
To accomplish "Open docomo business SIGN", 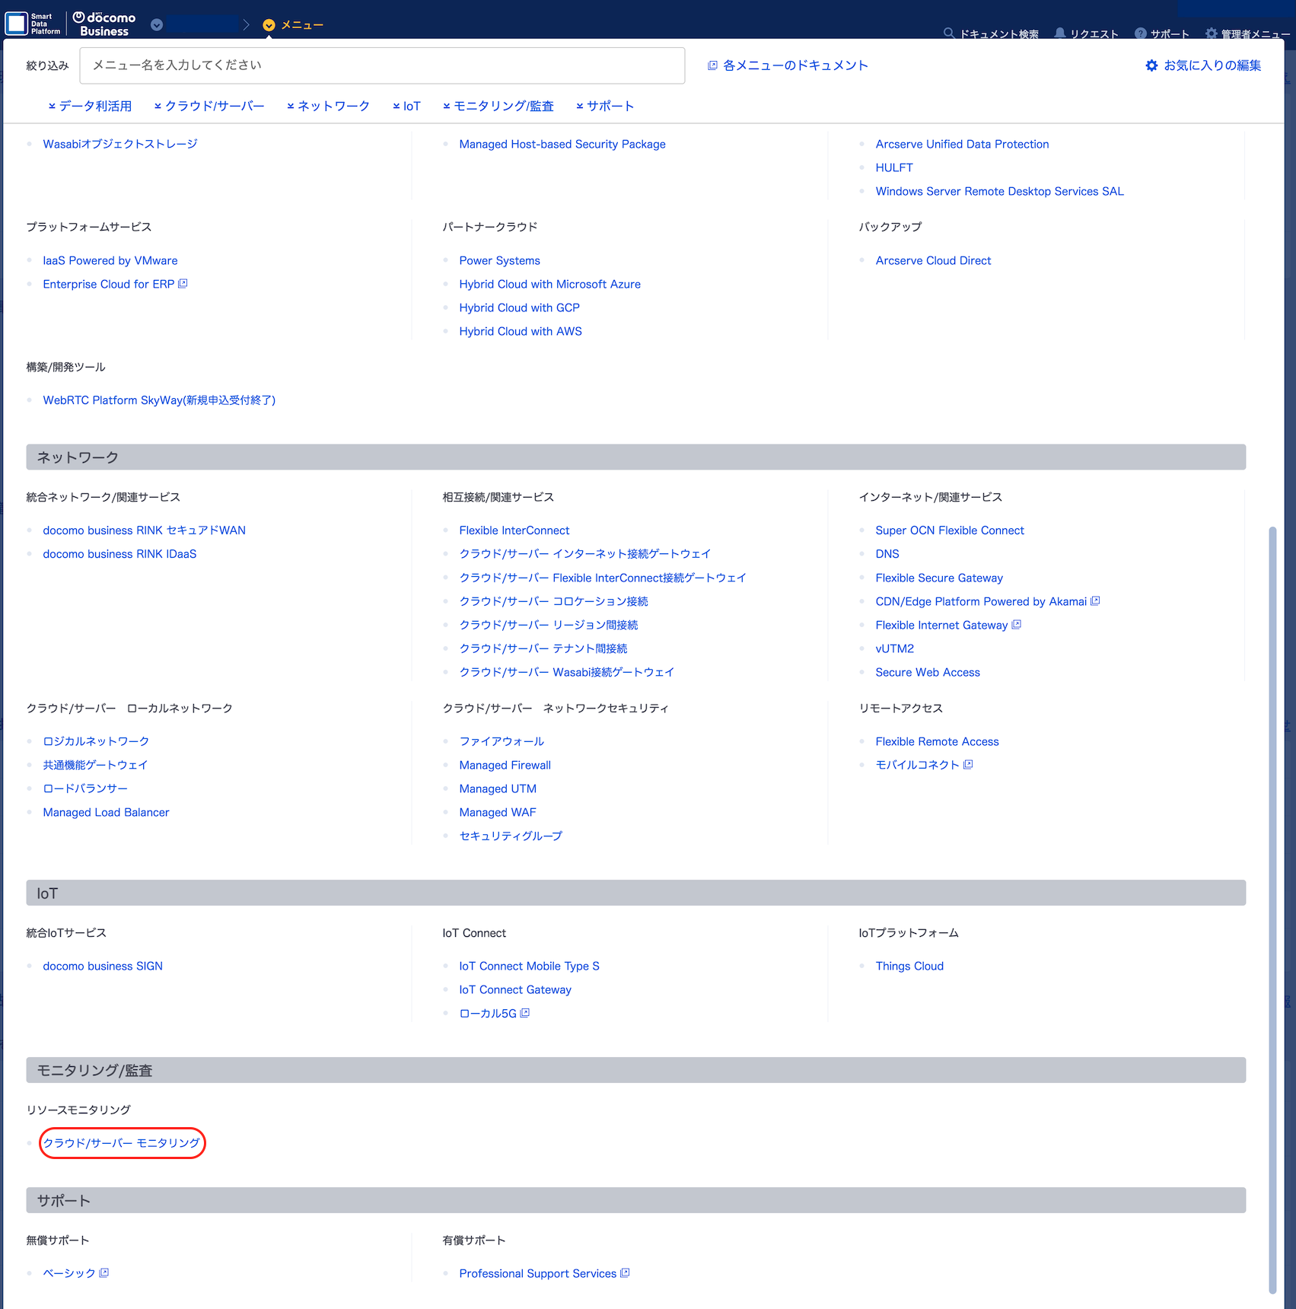I will [x=103, y=966].
